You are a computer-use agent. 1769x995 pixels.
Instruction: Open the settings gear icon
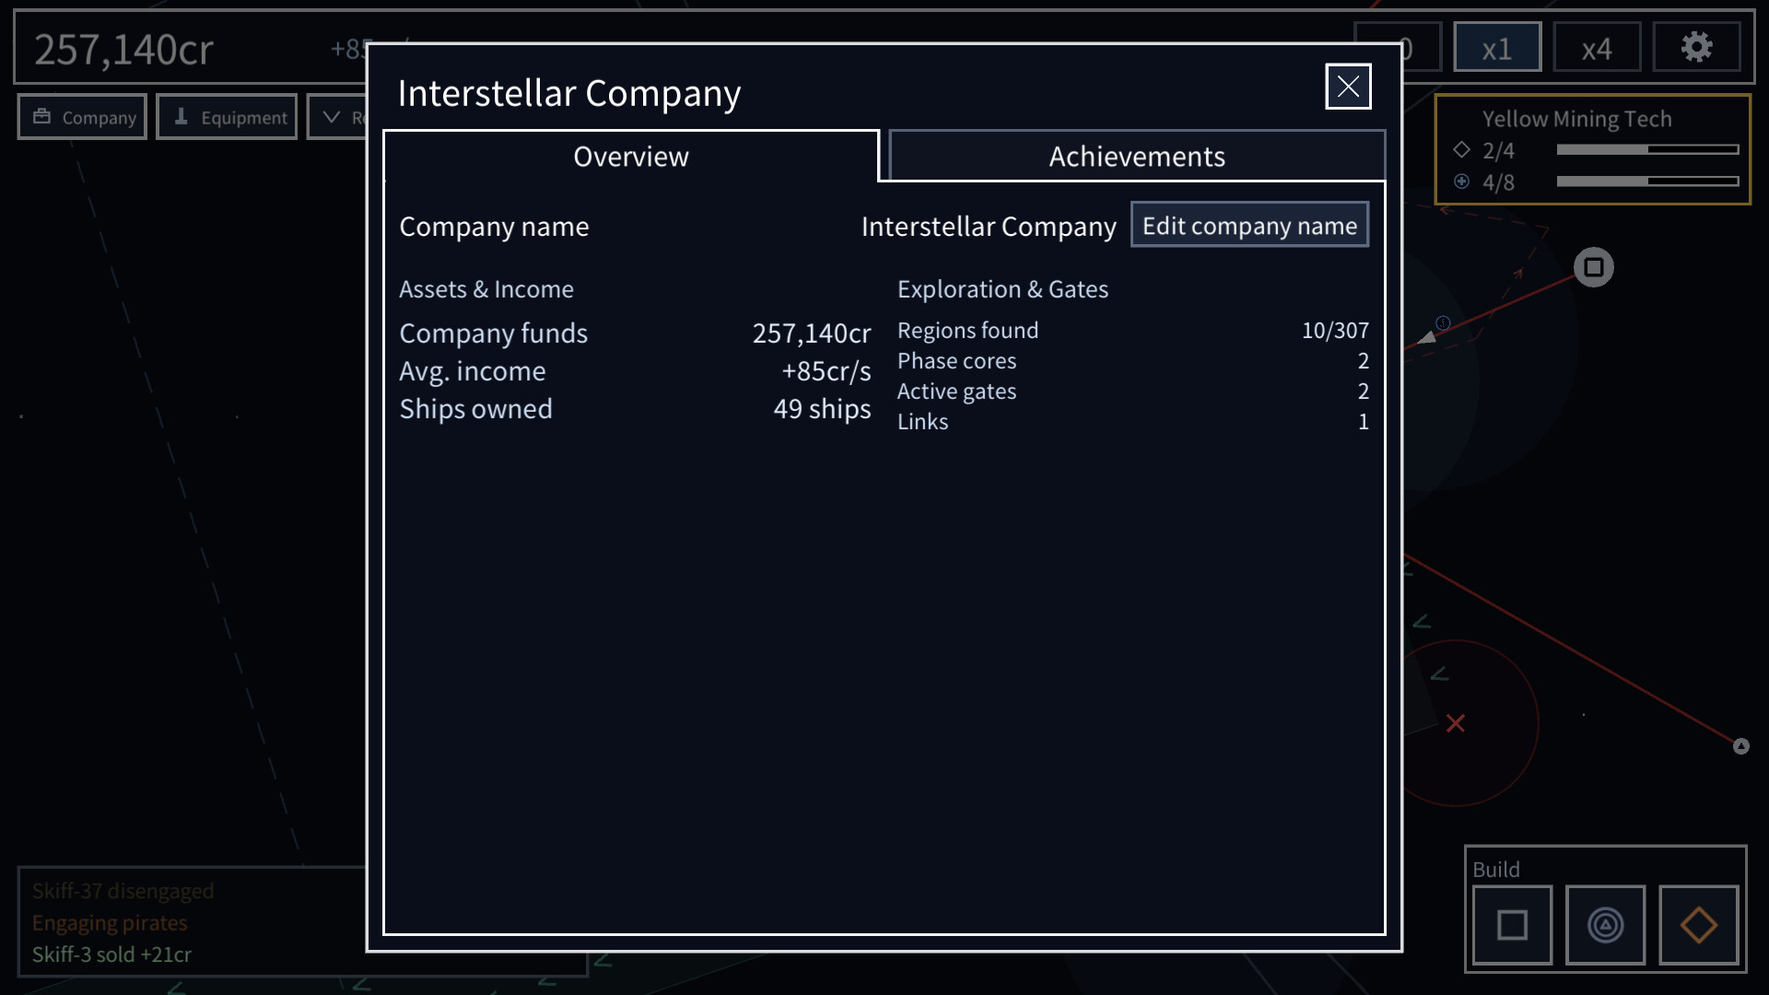pyautogui.click(x=1696, y=48)
